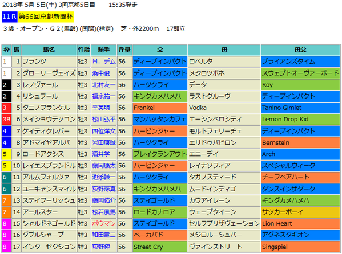
Task: Select horse name インターセクション
Action: click(x=49, y=247)
